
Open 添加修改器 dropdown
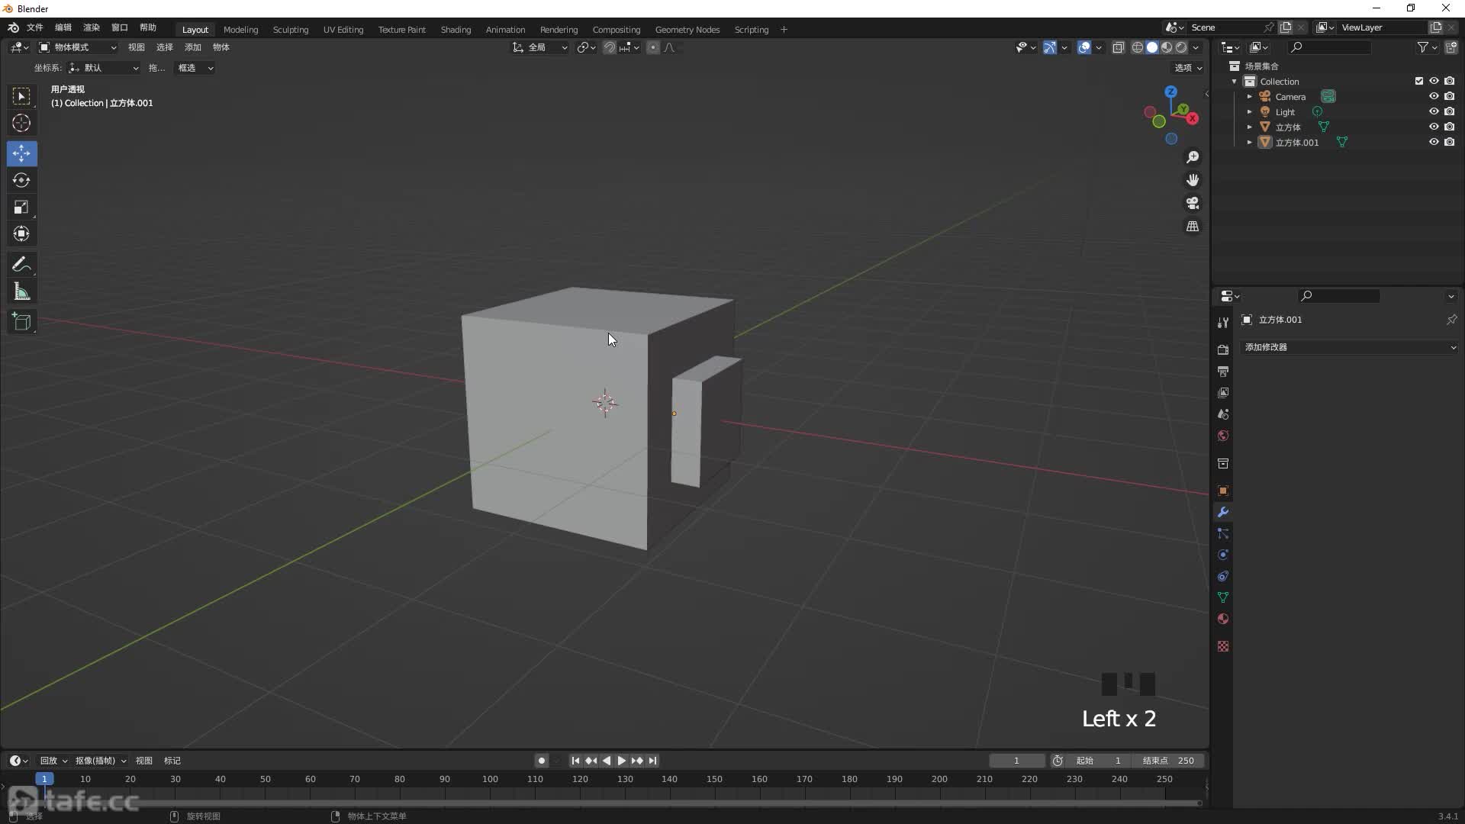1349,347
